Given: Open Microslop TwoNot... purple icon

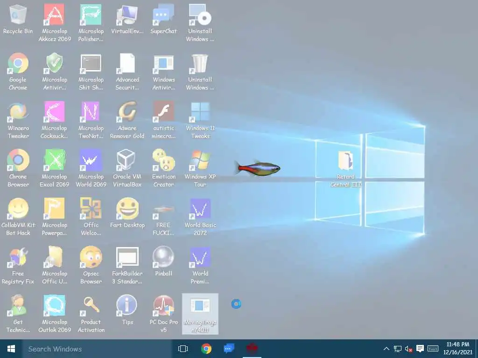Looking at the screenshot, I should 91,120.
